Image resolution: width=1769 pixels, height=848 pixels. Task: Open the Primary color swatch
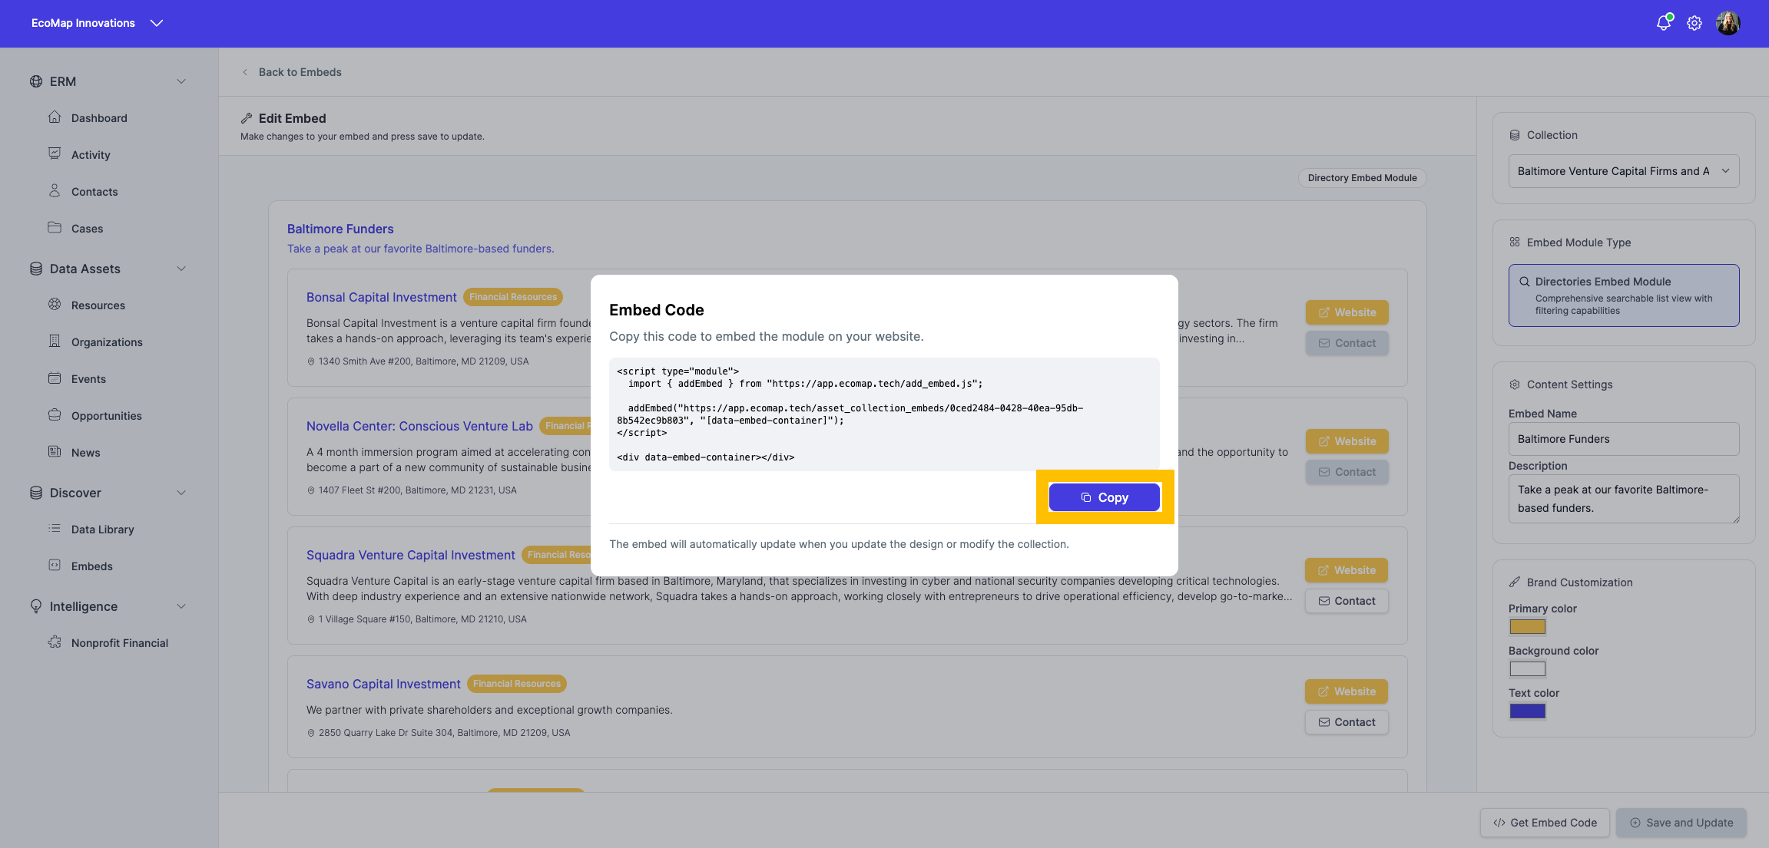pyautogui.click(x=1528, y=627)
